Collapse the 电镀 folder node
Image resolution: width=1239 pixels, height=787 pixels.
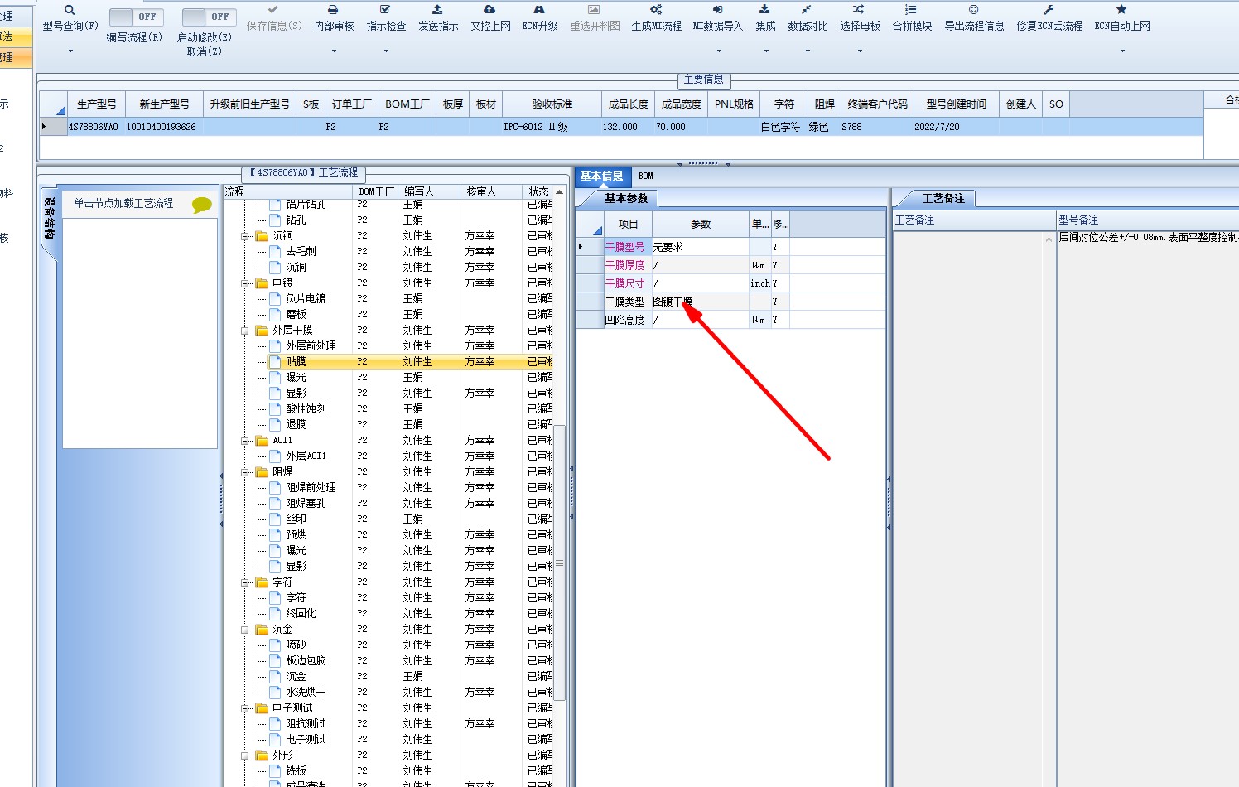coord(245,284)
